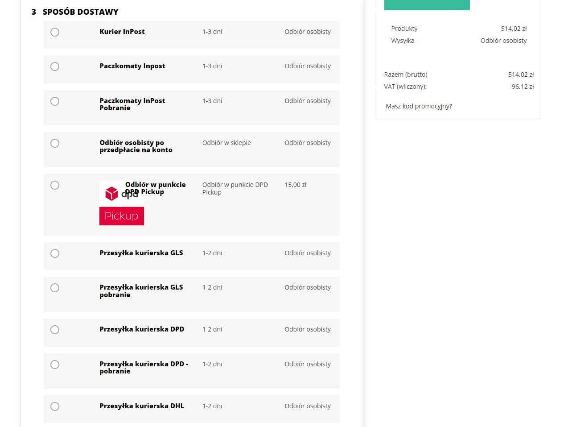Choose Przesyłka kurierska DPD radio option
576x427 pixels.
(55, 330)
